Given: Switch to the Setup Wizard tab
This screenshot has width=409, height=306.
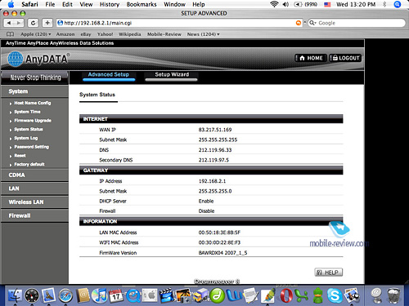Looking at the screenshot, I should point(172,76).
